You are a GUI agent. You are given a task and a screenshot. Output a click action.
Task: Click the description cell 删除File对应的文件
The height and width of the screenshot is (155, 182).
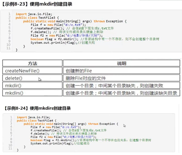pyautogui.click(x=121, y=78)
